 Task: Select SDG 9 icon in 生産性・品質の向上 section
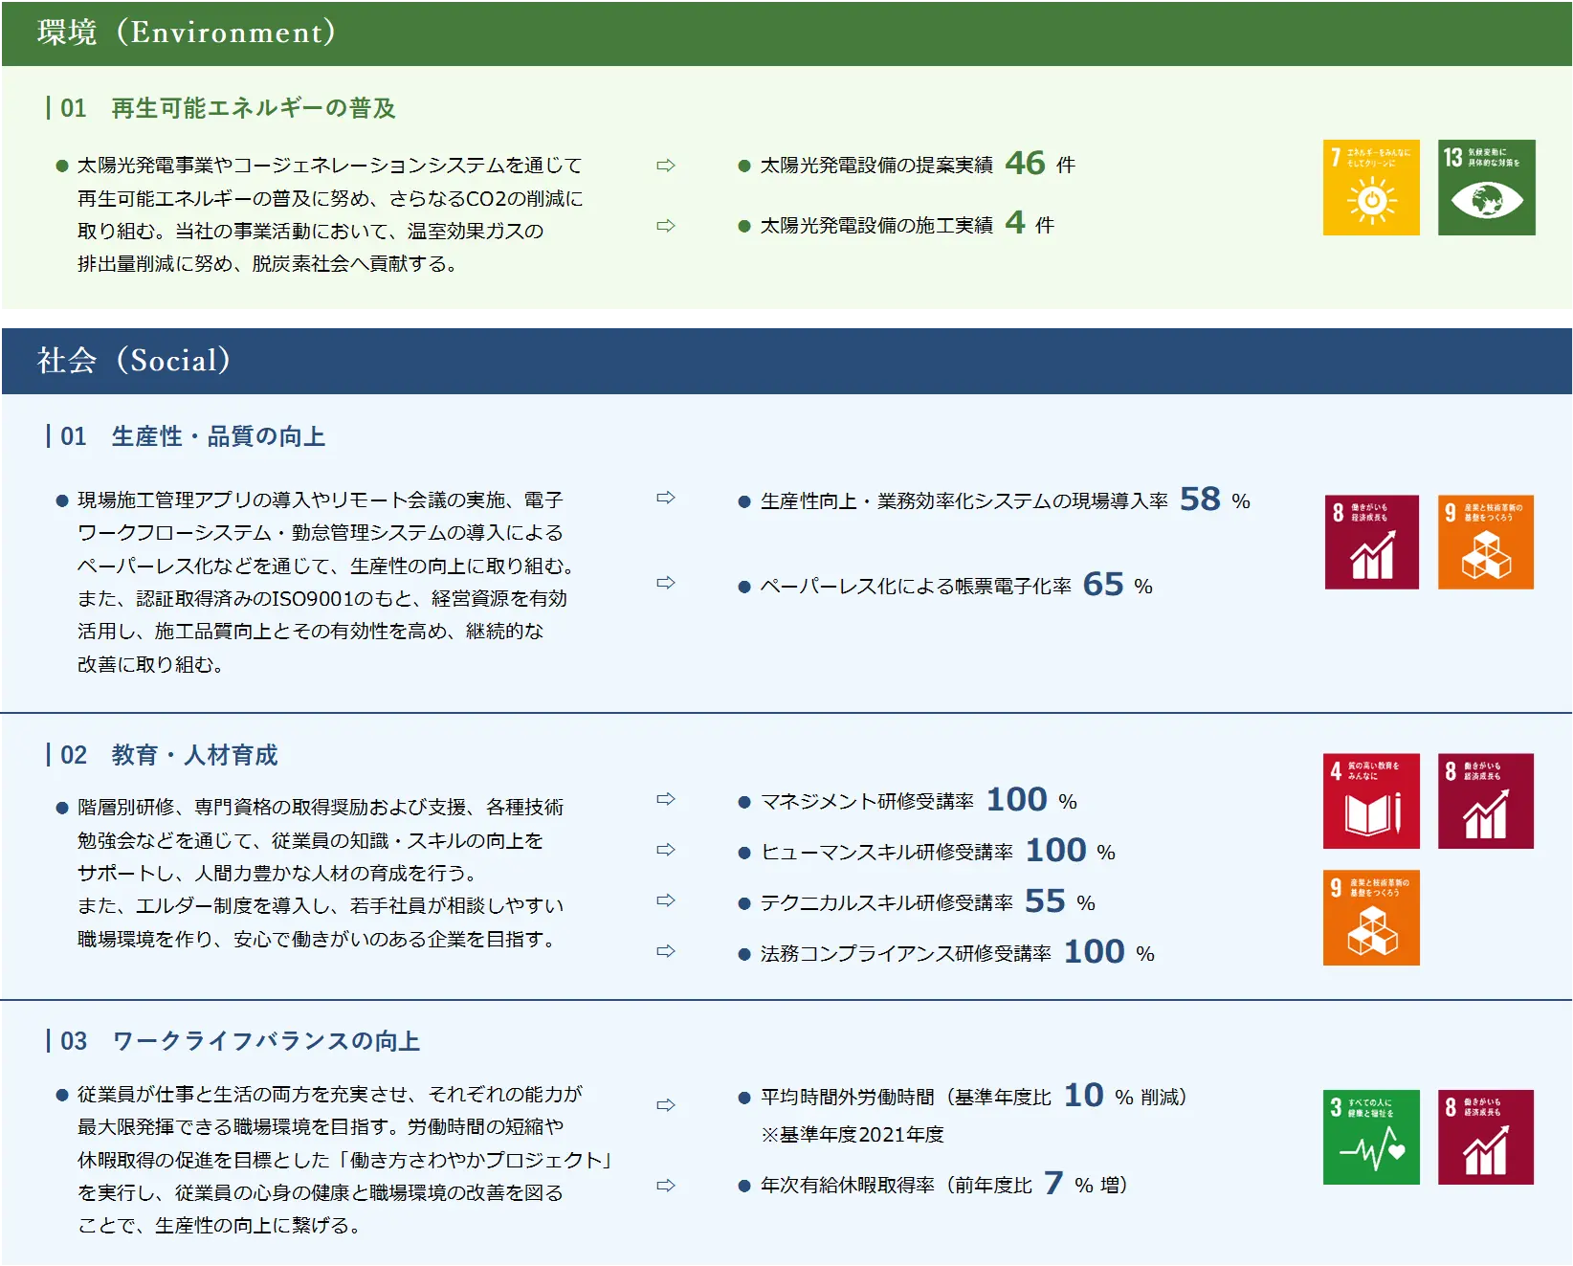click(1485, 542)
